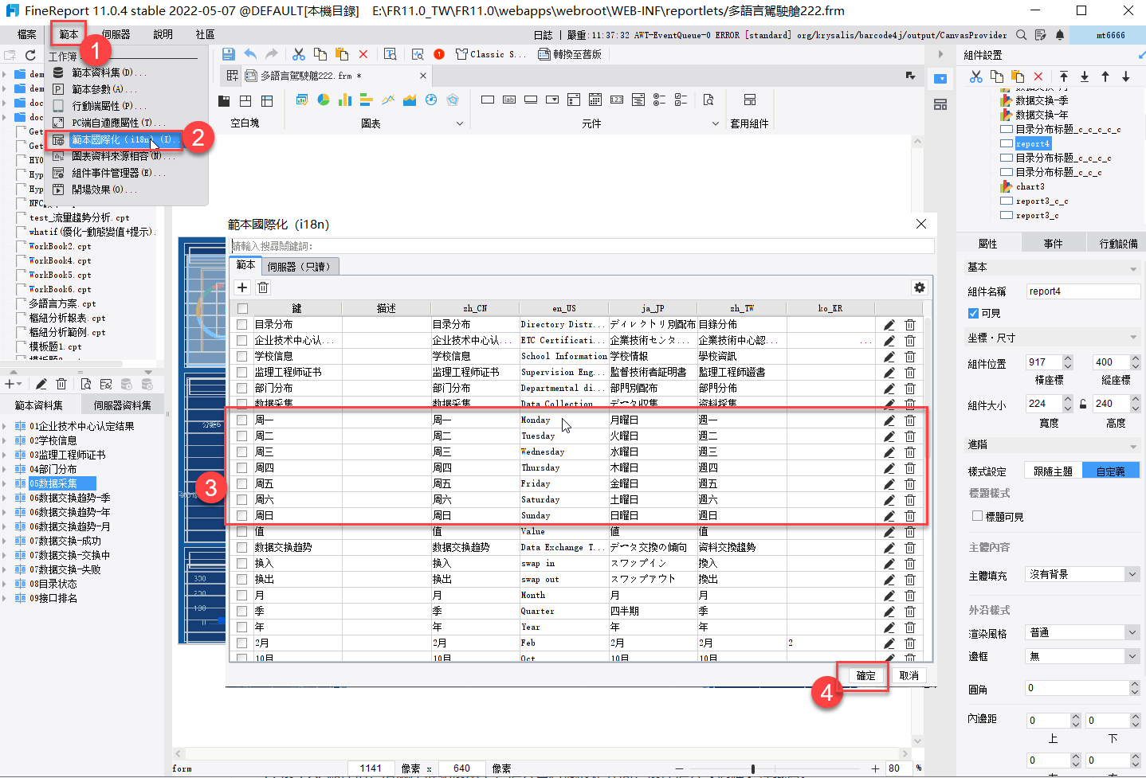Close the i18n dialog with X
This screenshot has width=1146, height=778.
pyautogui.click(x=921, y=224)
